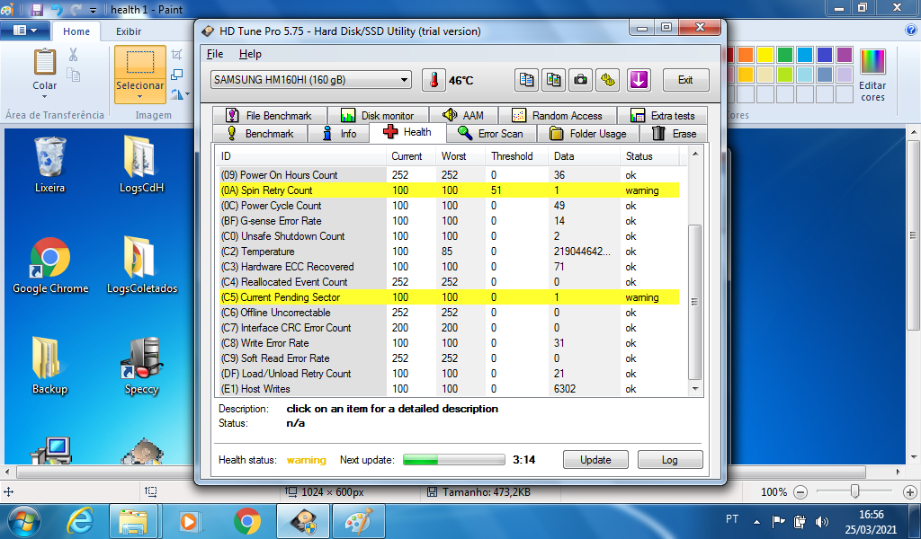Screen dimensions: 921x539
Task: Open HD Tune options via the gears icon
Action: coord(608,80)
